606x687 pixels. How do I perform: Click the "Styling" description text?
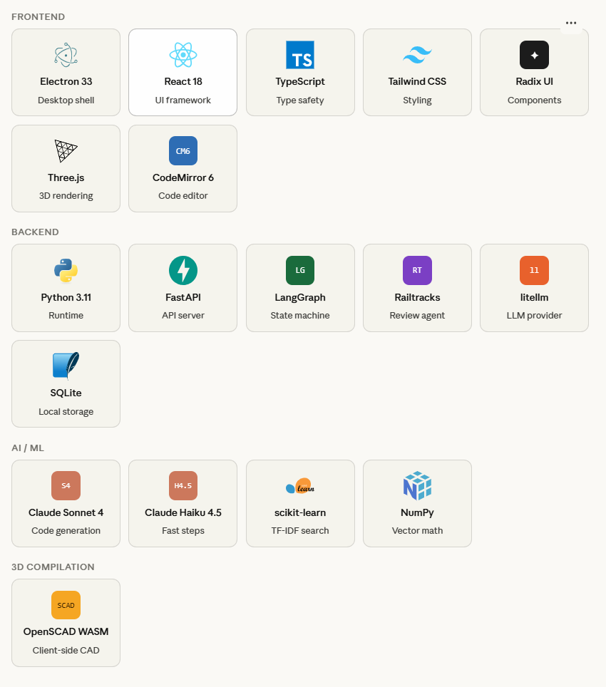417,100
